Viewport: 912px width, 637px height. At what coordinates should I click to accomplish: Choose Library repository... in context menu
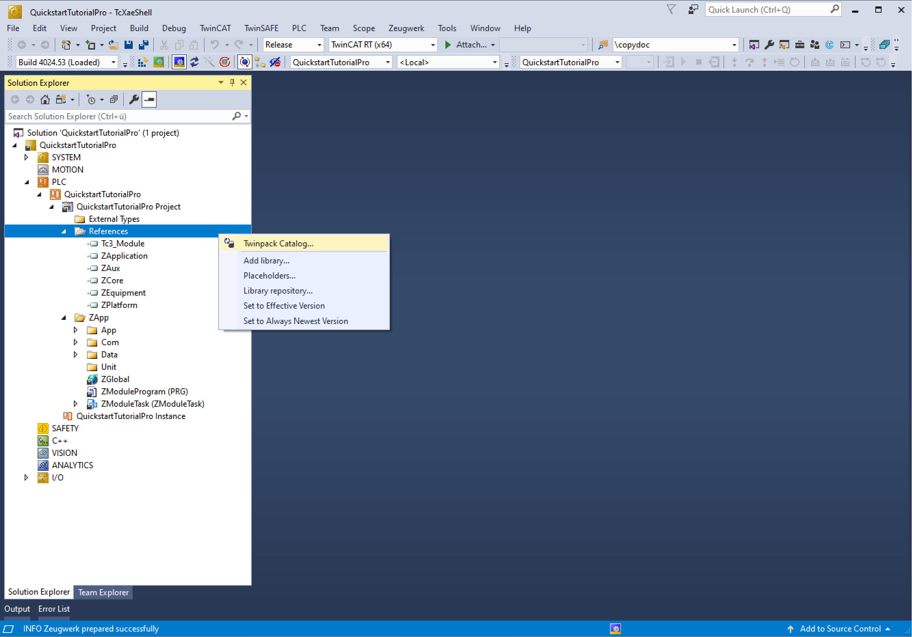click(x=304, y=291)
